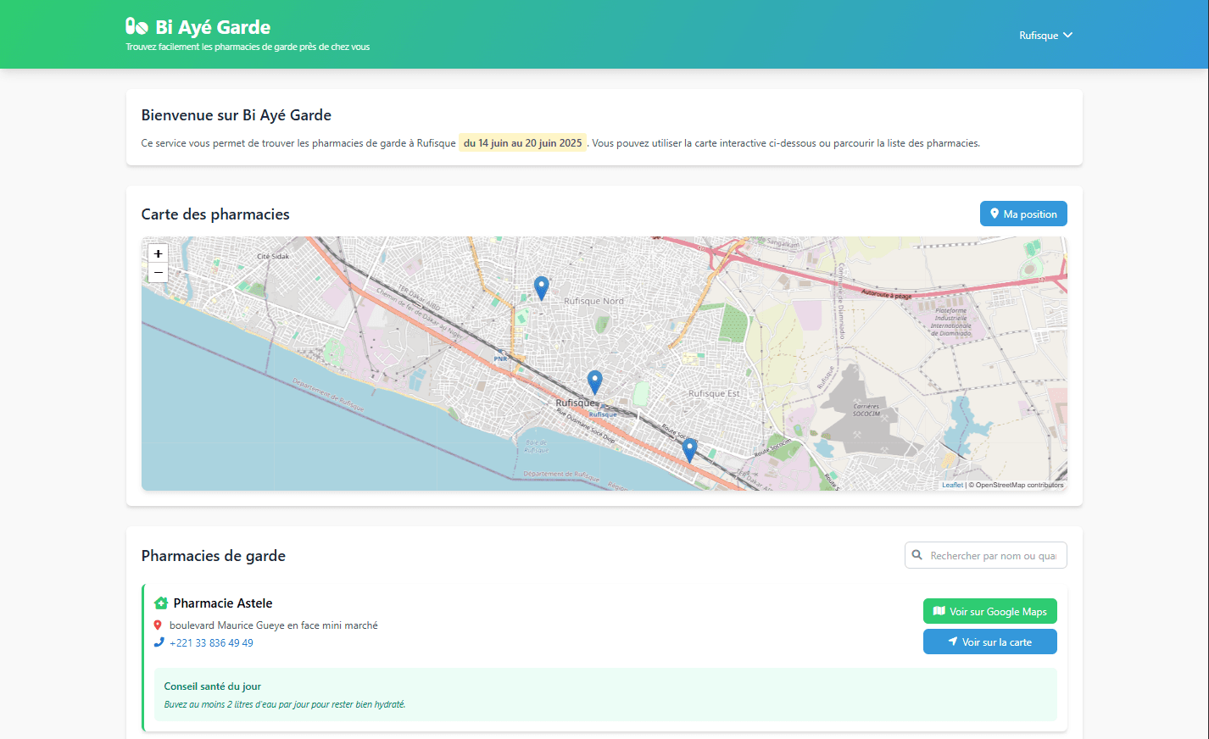Zoom out on the pharmacy map

(x=158, y=273)
